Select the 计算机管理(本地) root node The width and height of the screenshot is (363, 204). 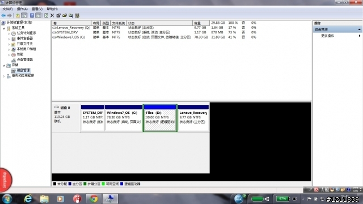[x=19, y=23]
